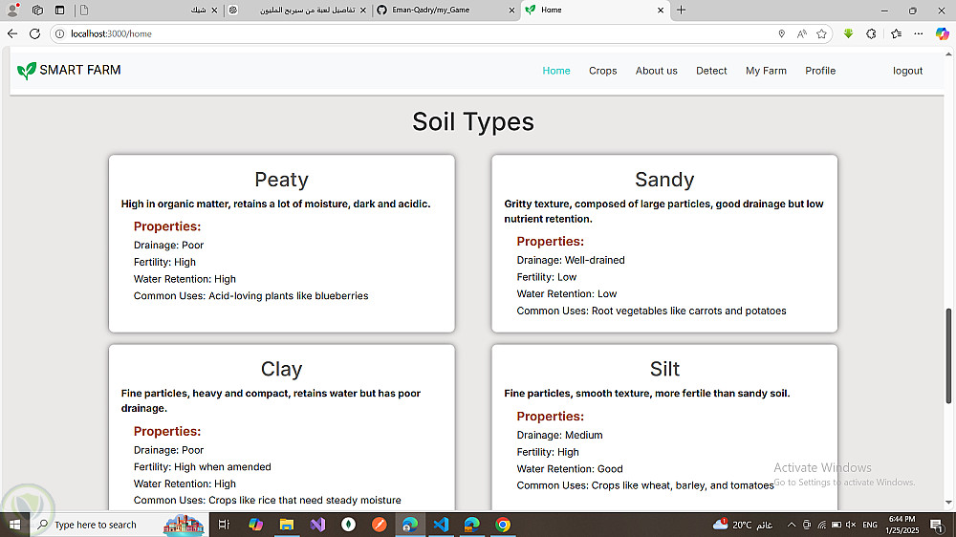Open the Edge Copilot icon in the toolbar

click(x=942, y=33)
